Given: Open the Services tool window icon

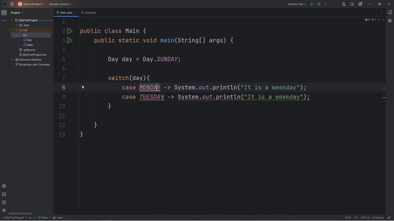Looking at the screenshot, I should pyautogui.click(x=4, y=186).
